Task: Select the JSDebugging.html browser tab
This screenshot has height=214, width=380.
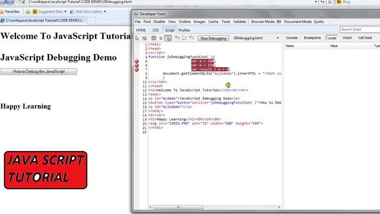Action: point(43,21)
